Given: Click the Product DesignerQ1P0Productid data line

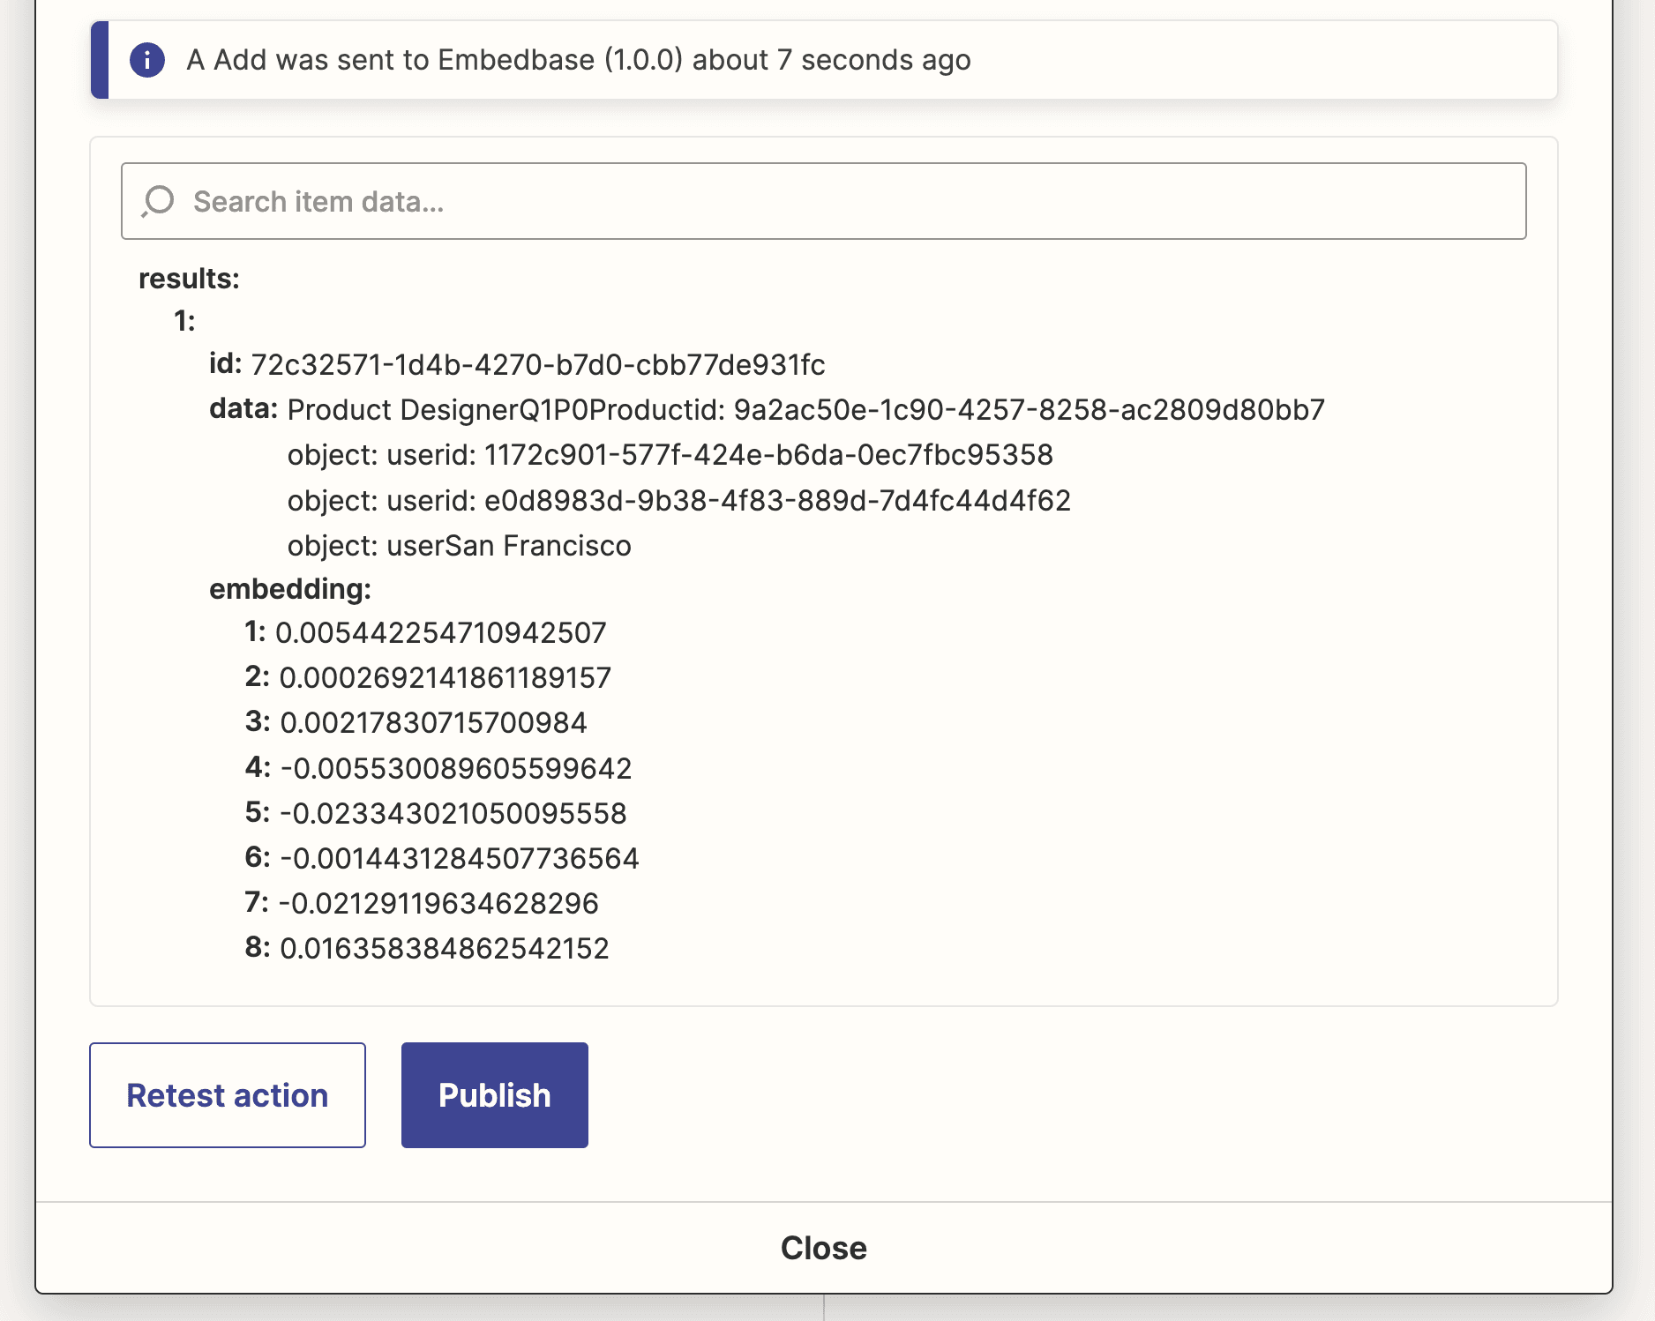Looking at the screenshot, I should (806, 410).
